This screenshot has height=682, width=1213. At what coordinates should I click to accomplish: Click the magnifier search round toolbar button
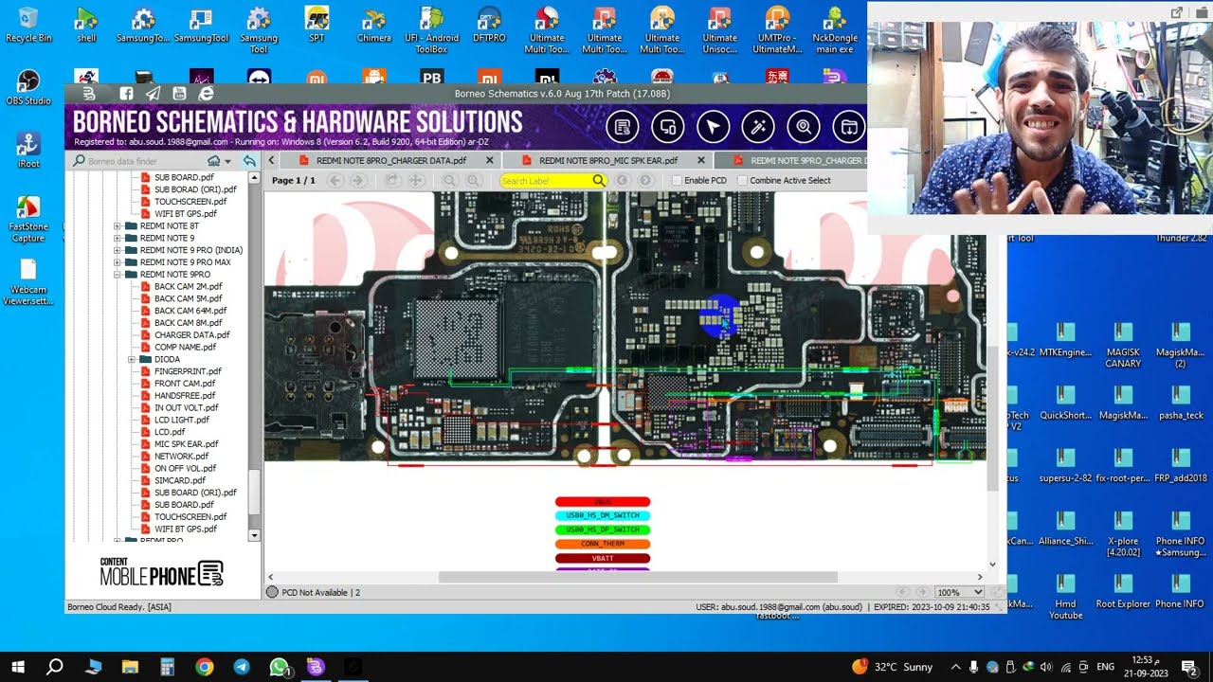click(804, 127)
